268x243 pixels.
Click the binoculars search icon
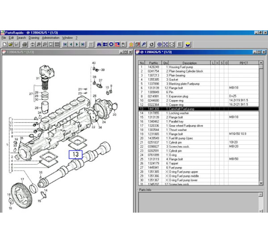tap(99, 45)
